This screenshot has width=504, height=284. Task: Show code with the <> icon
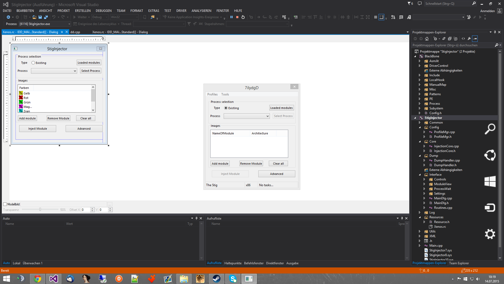tap(463, 39)
